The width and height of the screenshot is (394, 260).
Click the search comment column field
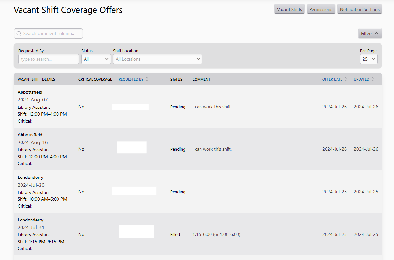[x=48, y=33]
